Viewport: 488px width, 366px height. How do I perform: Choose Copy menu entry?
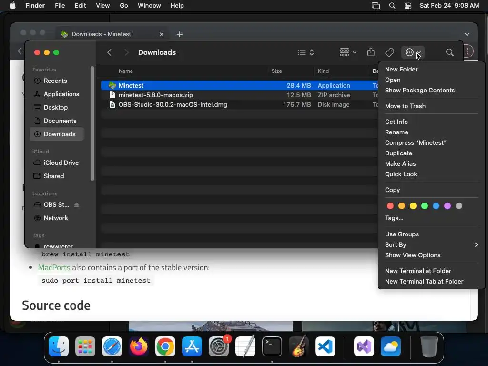[x=431, y=190]
